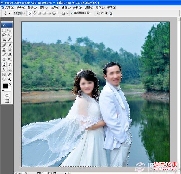
Task: Select the Rectangular Marquee tool
Action: (4, 30)
